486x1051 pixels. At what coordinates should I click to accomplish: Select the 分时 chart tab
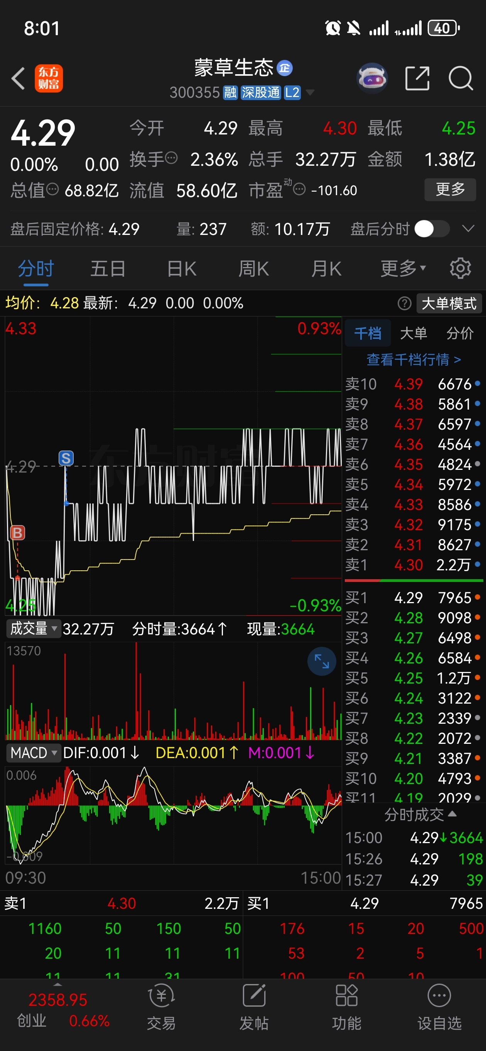pyautogui.click(x=36, y=269)
